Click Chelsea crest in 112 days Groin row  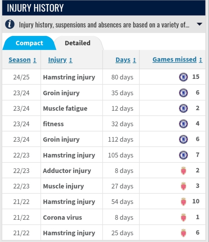pos(183,139)
